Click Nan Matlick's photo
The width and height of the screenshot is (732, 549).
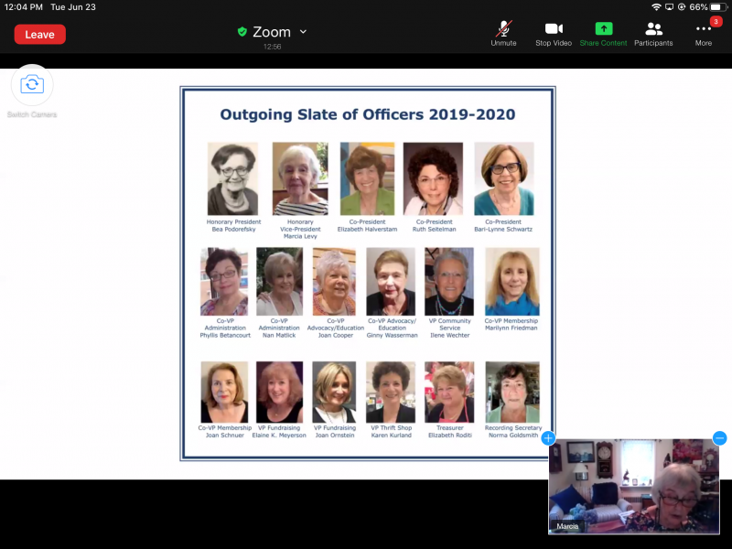click(279, 282)
